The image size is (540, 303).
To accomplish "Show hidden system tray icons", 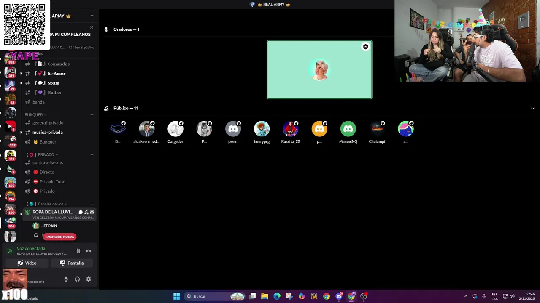I will [x=466, y=296].
